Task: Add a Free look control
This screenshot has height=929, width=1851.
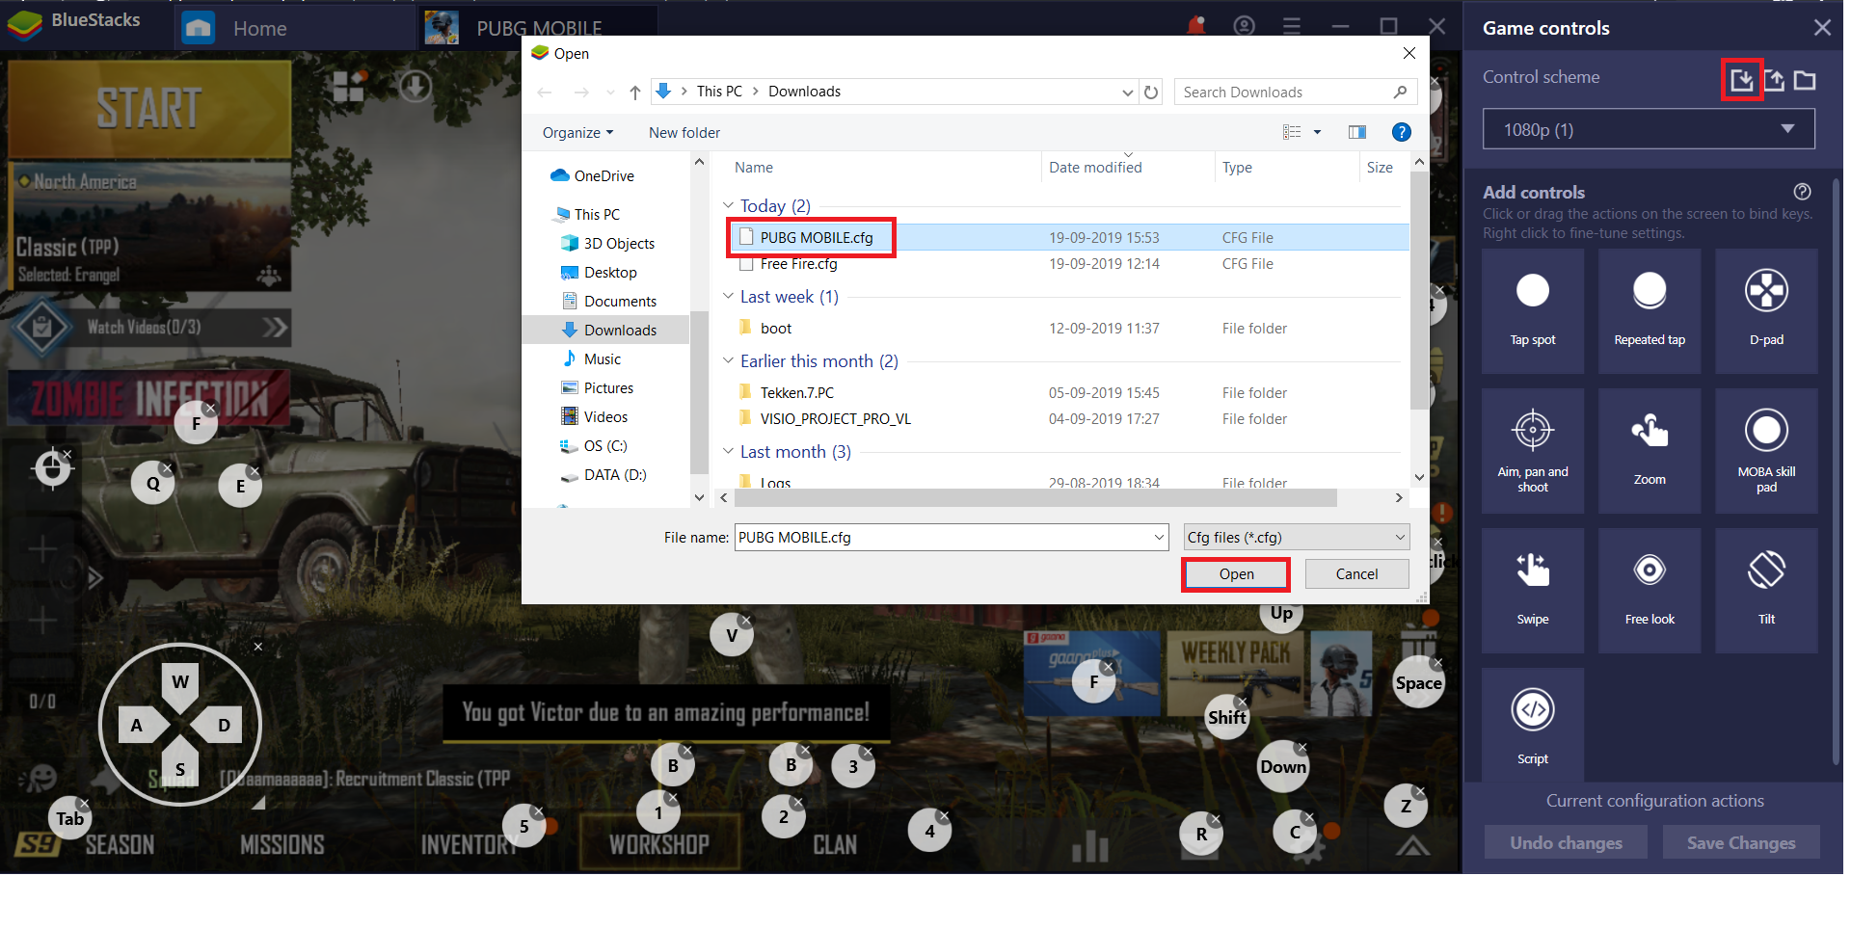Action: coord(1650,591)
